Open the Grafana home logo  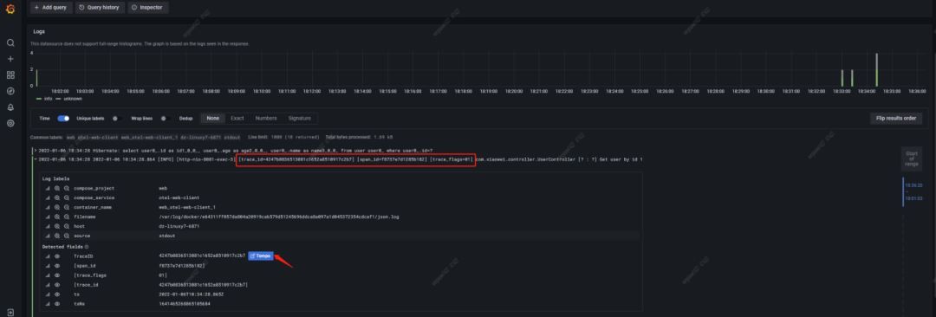point(10,8)
